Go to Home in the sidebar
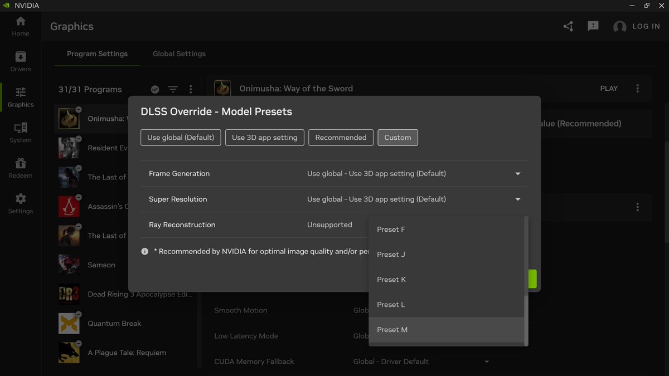Viewport: 669px width, 376px height. pyautogui.click(x=21, y=26)
